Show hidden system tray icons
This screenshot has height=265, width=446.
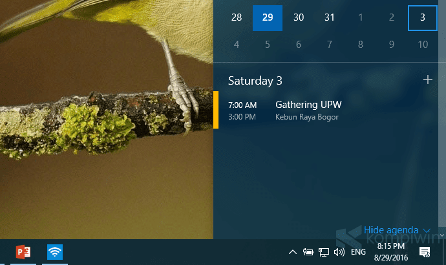293,252
